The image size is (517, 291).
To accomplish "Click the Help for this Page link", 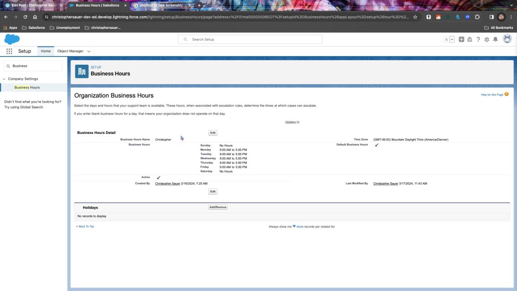I will (x=492, y=94).
